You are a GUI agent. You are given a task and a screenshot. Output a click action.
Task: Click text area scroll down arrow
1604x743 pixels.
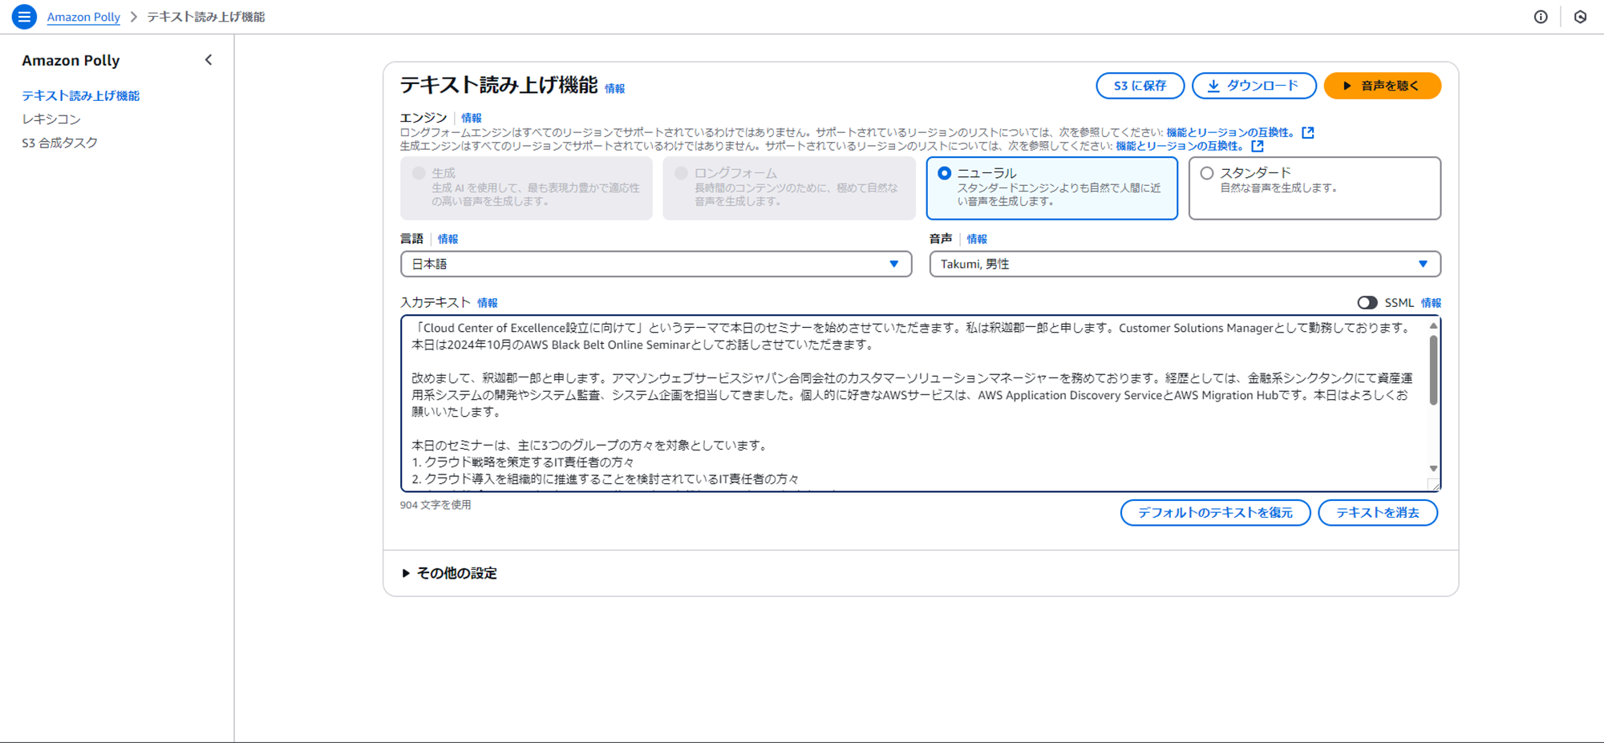(1433, 469)
